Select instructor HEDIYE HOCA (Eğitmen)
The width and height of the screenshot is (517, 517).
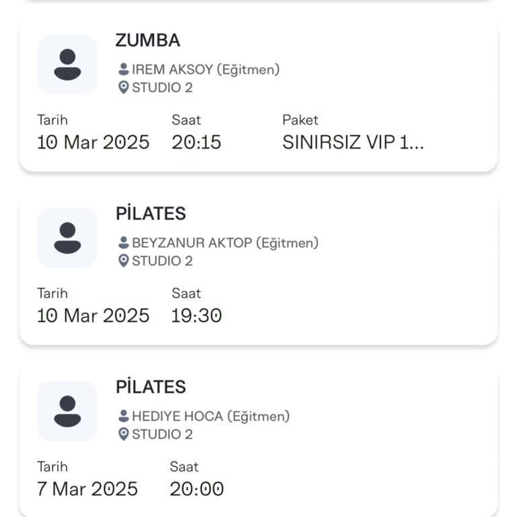(x=211, y=417)
